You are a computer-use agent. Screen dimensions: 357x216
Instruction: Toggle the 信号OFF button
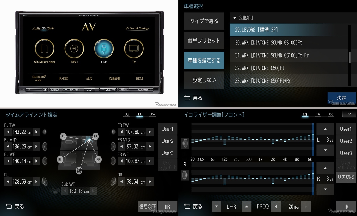pos(148,206)
